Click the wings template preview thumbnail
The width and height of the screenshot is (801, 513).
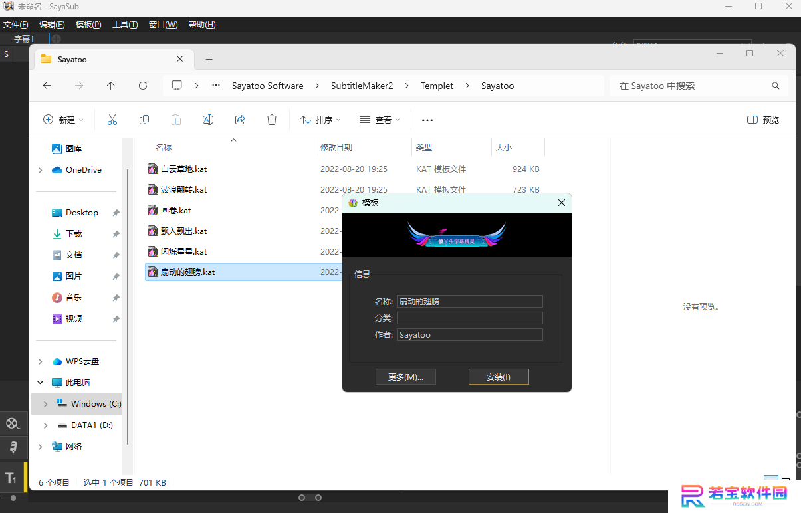pos(457,235)
